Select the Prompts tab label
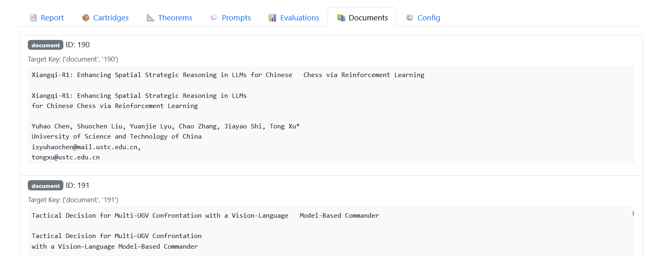Screen dimensions: 659x256 point(236,18)
